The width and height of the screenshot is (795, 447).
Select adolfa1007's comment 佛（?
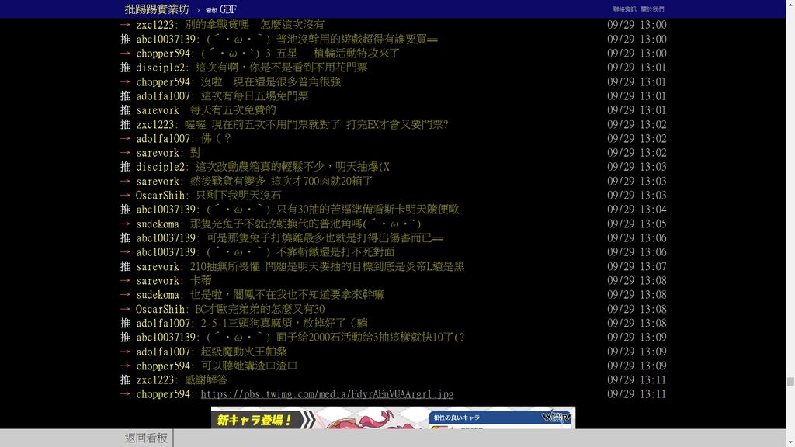[x=216, y=138]
